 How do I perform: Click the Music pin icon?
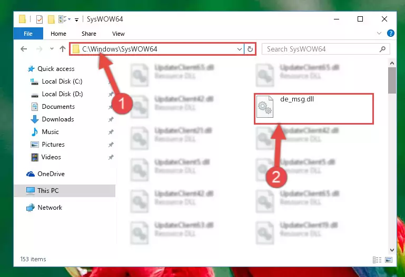[111, 132]
